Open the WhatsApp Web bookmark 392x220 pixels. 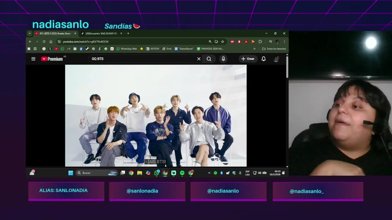(127, 49)
